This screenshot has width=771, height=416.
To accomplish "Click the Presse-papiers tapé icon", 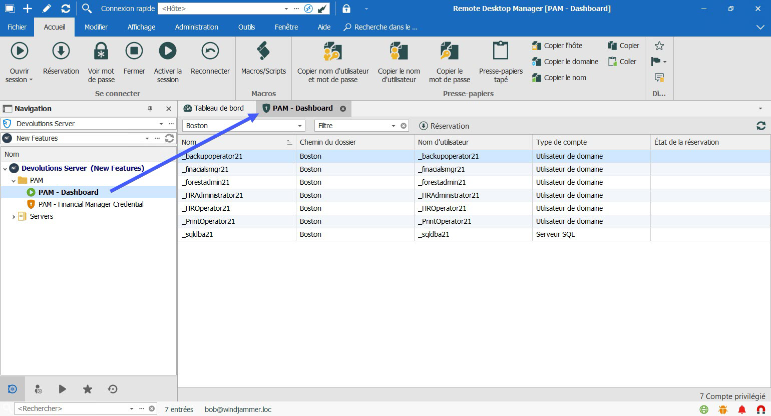I will (x=501, y=52).
